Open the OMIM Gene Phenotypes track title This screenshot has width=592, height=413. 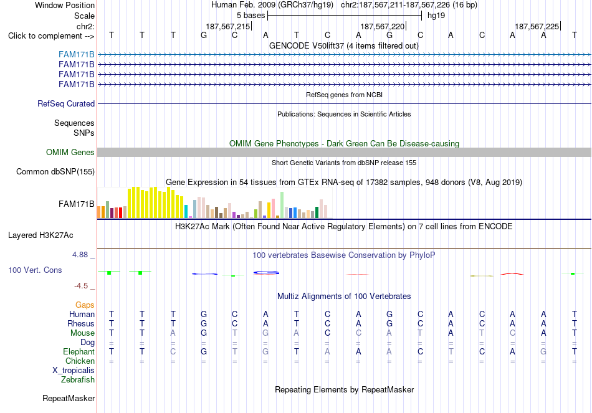[x=344, y=143]
